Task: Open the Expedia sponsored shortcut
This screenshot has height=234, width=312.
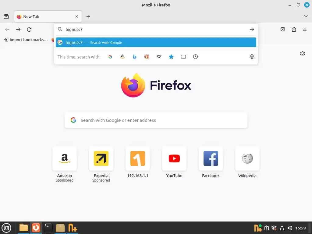Action: tap(101, 158)
